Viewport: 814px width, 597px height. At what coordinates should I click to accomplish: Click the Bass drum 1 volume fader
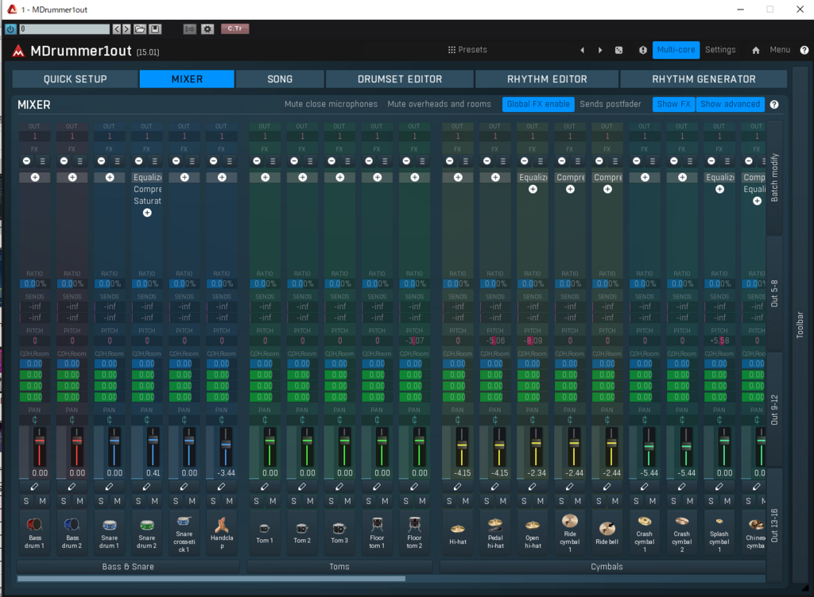(40, 441)
